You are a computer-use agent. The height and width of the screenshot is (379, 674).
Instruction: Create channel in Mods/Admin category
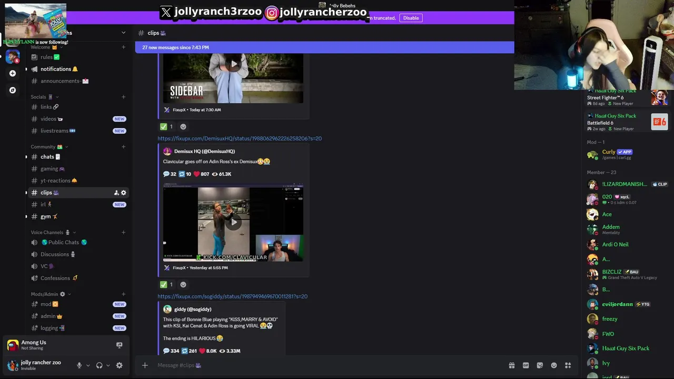click(x=123, y=294)
